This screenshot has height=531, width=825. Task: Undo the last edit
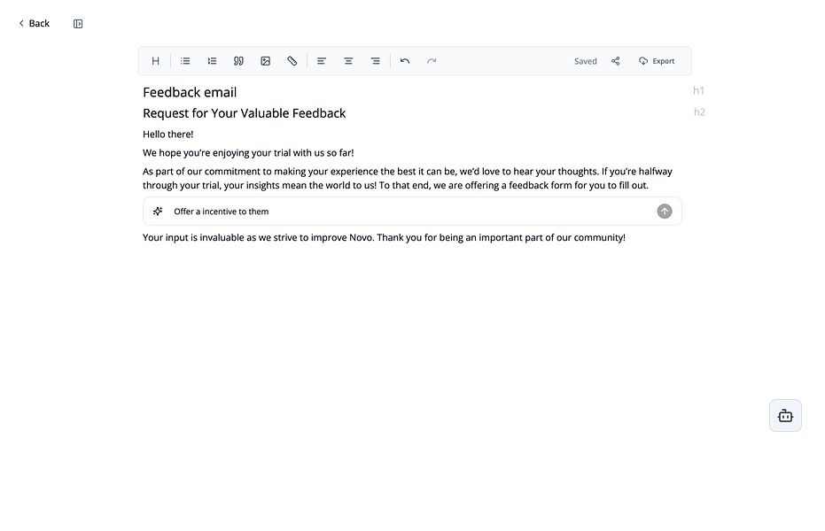tap(405, 61)
